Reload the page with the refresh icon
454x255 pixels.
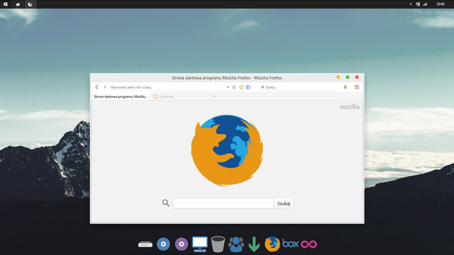point(234,87)
